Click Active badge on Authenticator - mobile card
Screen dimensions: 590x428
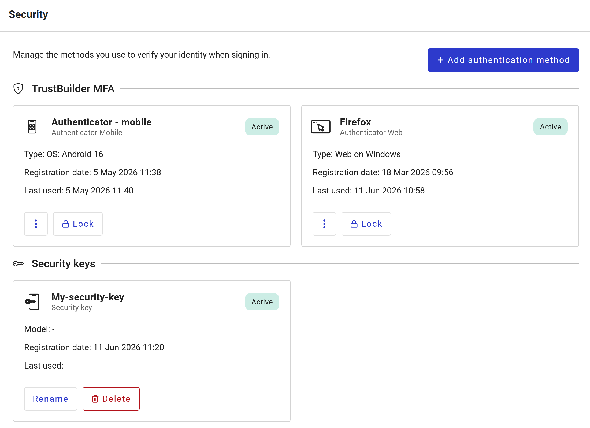pos(262,127)
